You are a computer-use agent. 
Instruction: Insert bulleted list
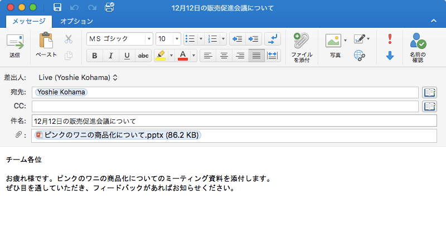coord(190,39)
